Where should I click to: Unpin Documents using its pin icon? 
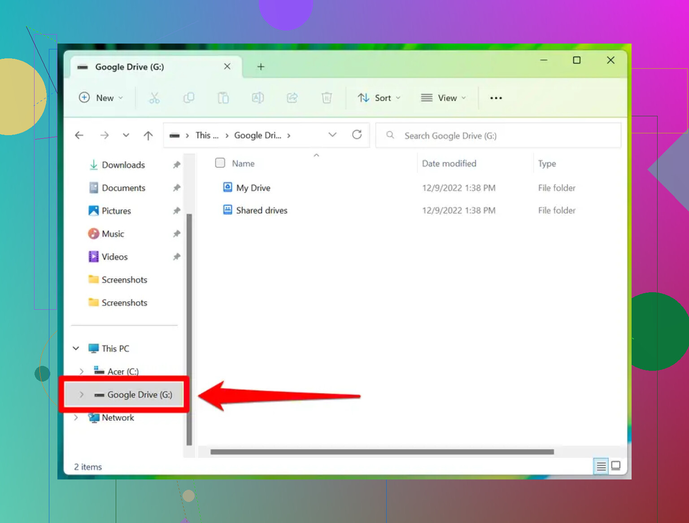tap(177, 188)
